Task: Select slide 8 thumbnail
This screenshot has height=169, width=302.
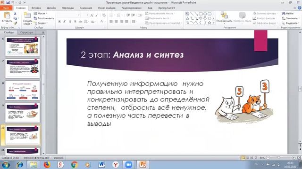Action: [23, 91]
